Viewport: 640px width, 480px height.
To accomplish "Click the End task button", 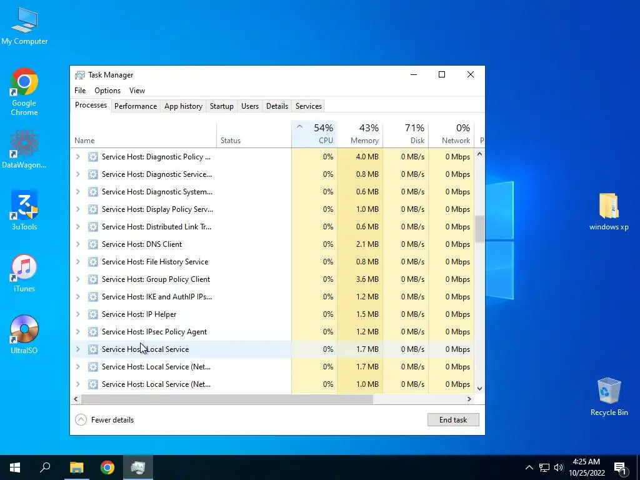I will pyautogui.click(x=453, y=420).
